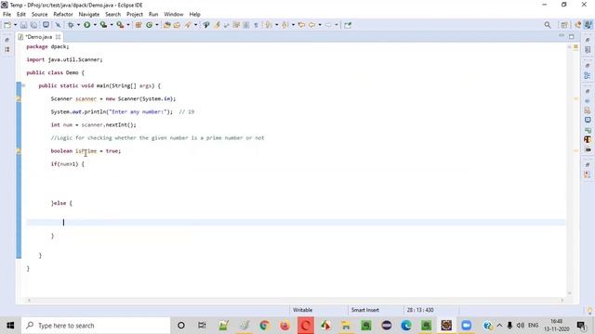Collapse the main method fold marker
This screenshot has width=595, height=334.
[x=23, y=85]
